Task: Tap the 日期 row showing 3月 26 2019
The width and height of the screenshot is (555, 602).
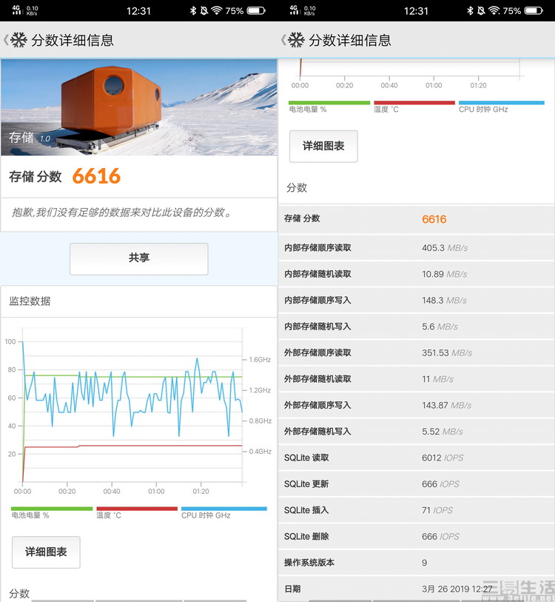Action: [x=416, y=589]
